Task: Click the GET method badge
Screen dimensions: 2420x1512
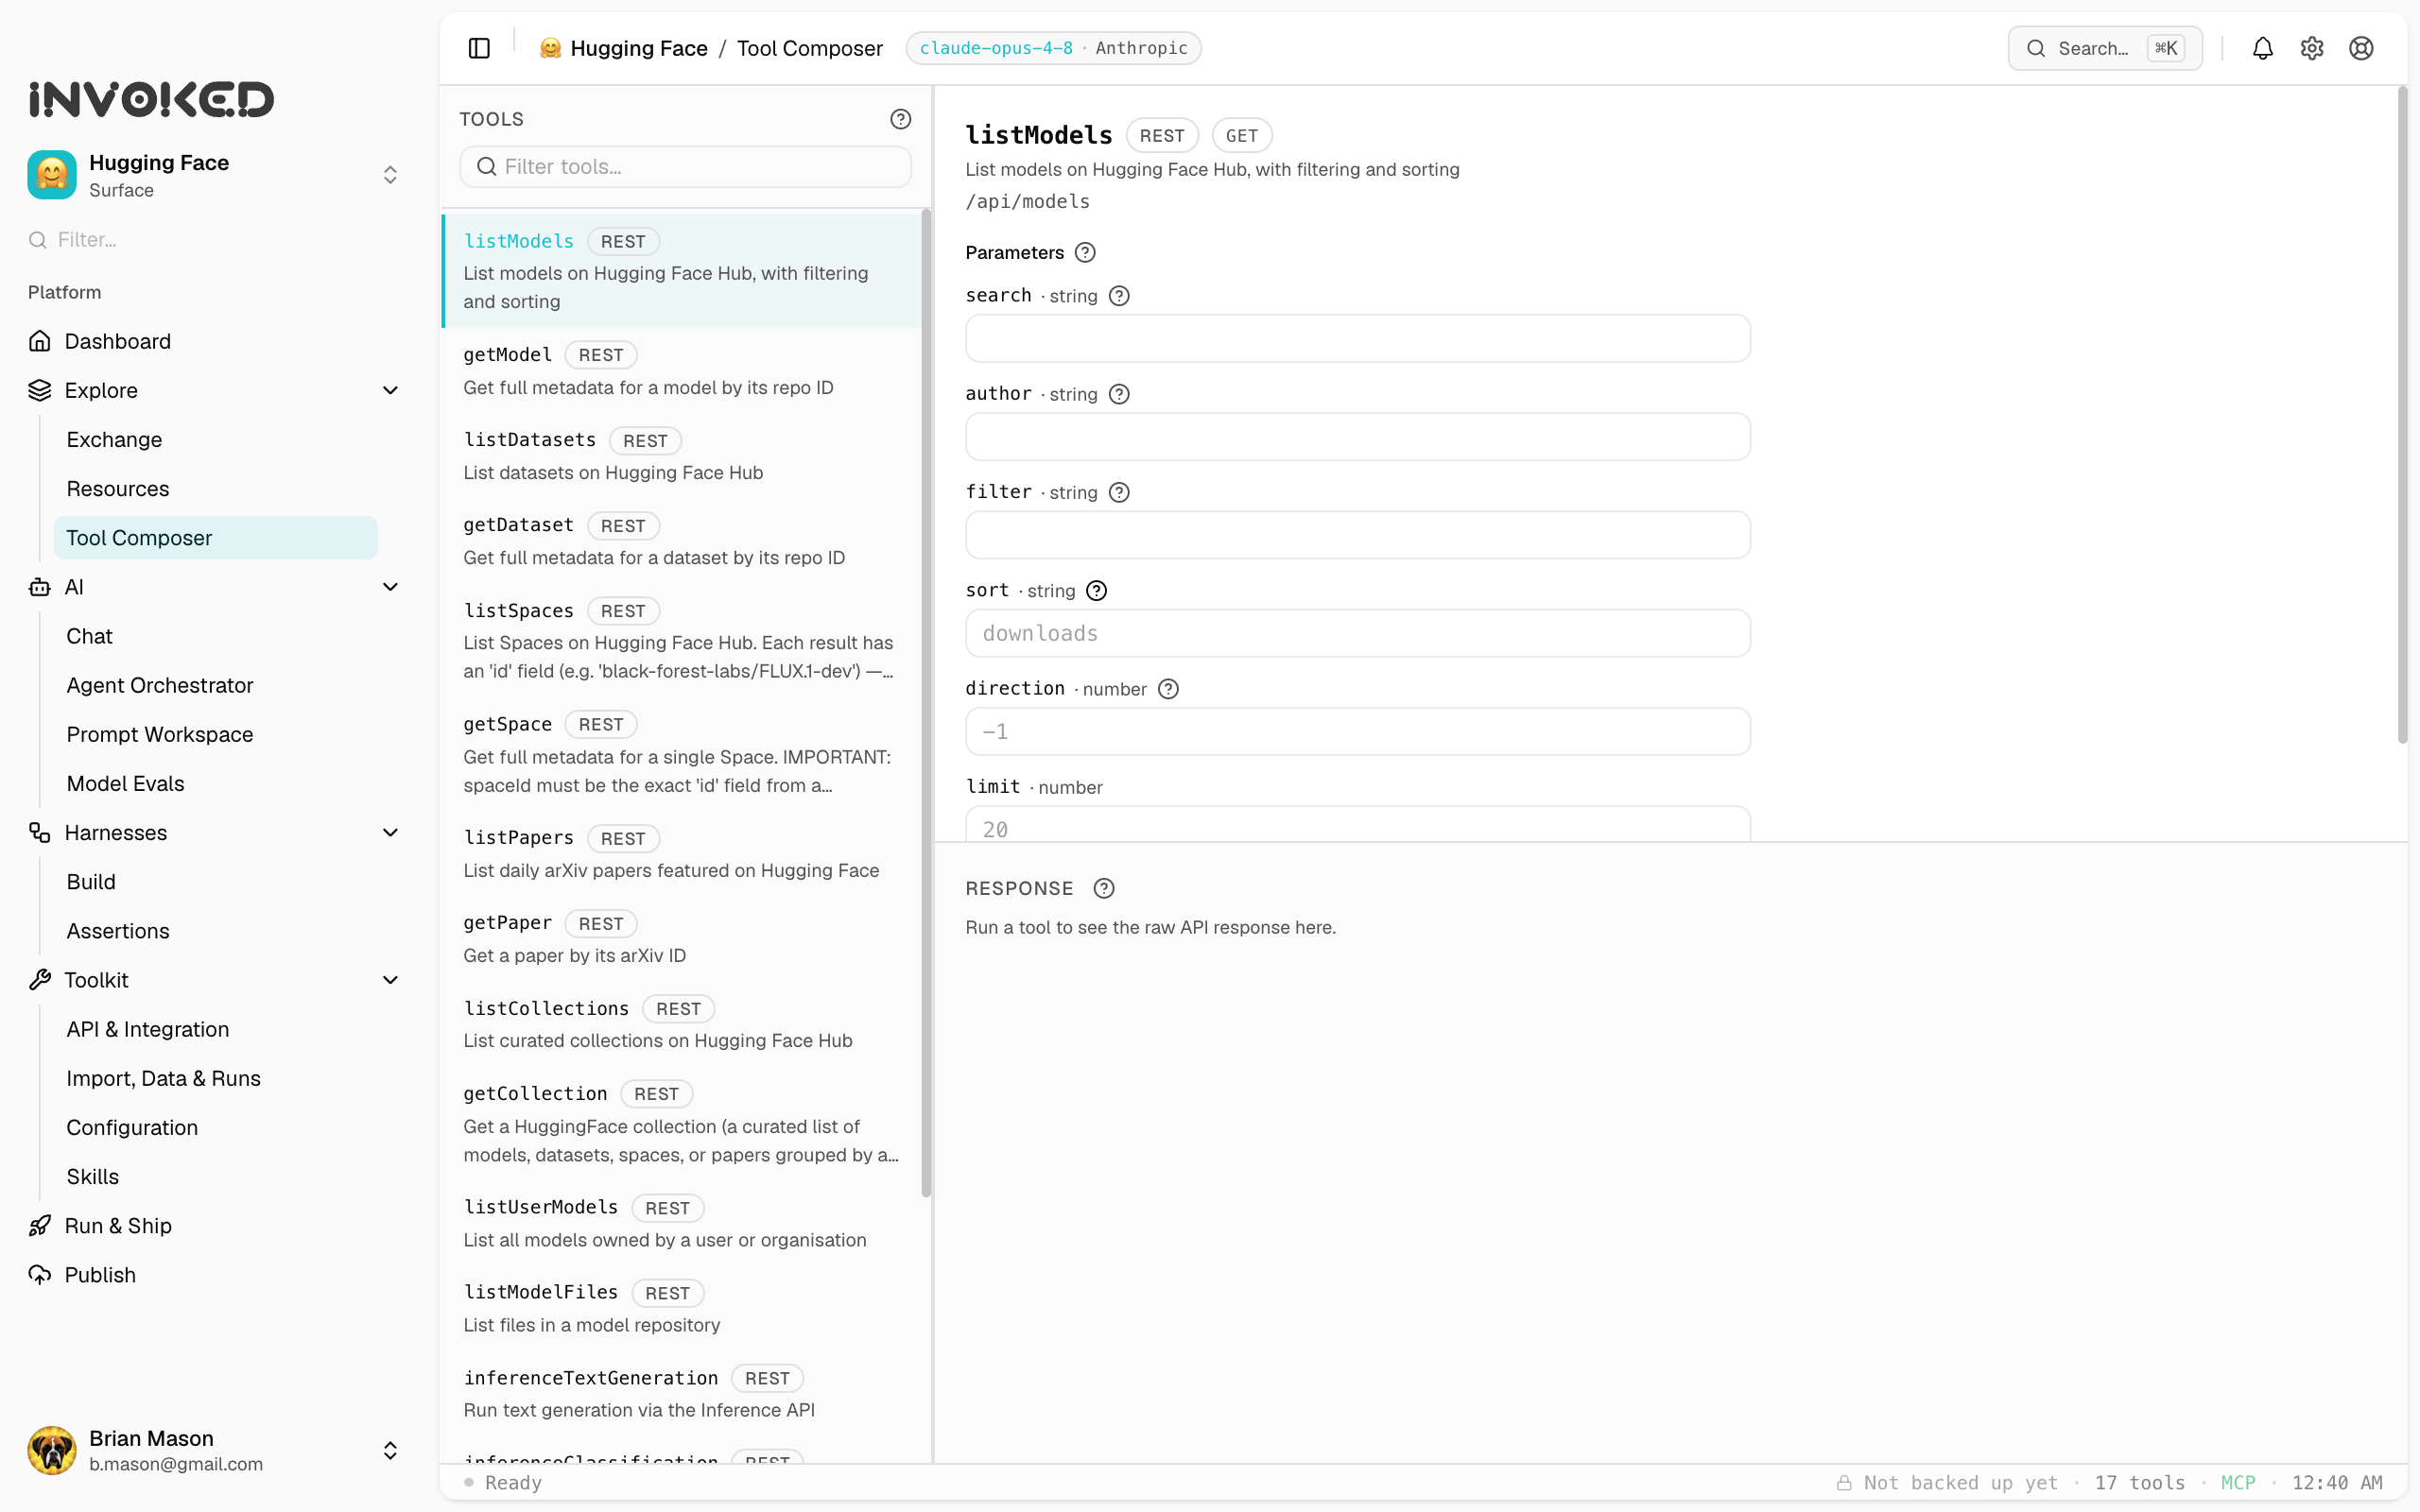Action: (x=1241, y=136)
